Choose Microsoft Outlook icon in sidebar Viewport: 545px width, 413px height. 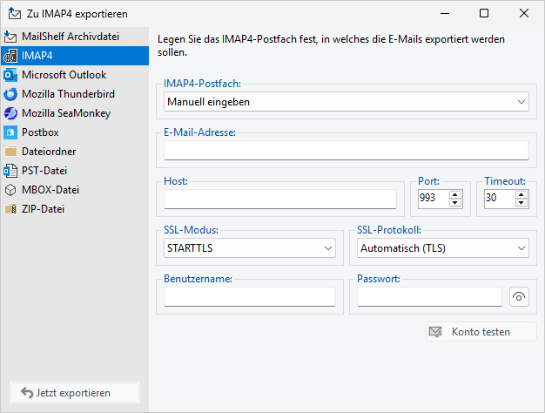click(x=10, y=75)
